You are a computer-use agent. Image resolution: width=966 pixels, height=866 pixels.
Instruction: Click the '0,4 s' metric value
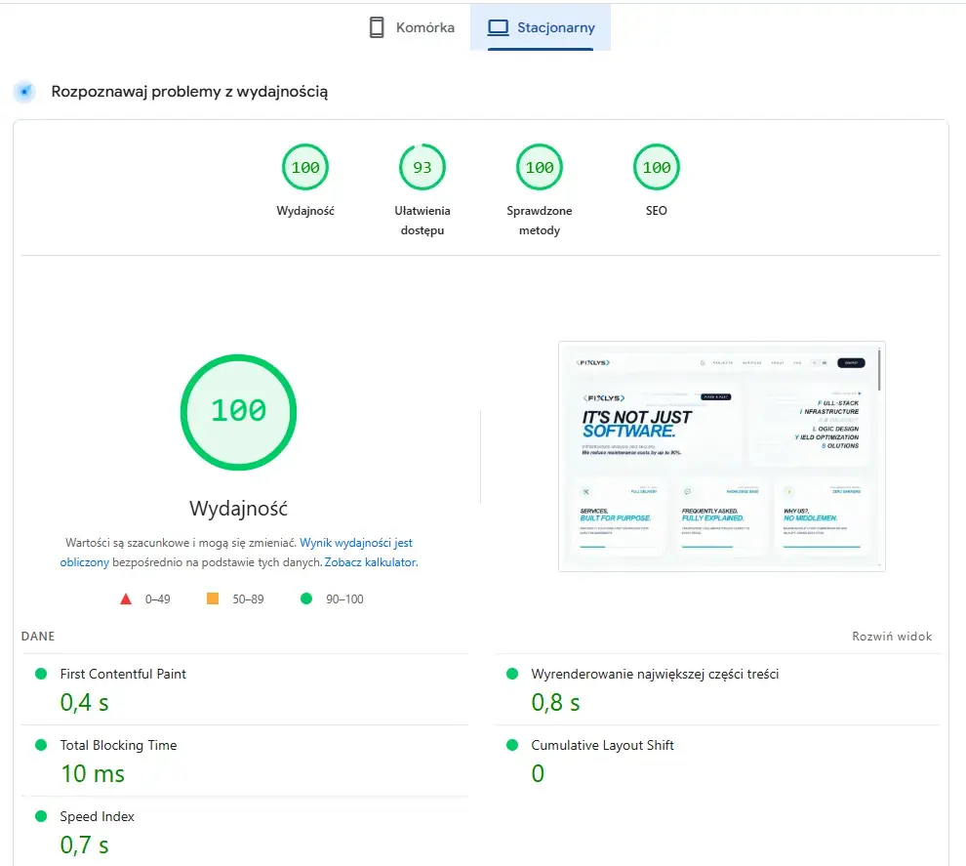(x=84, y=703)
